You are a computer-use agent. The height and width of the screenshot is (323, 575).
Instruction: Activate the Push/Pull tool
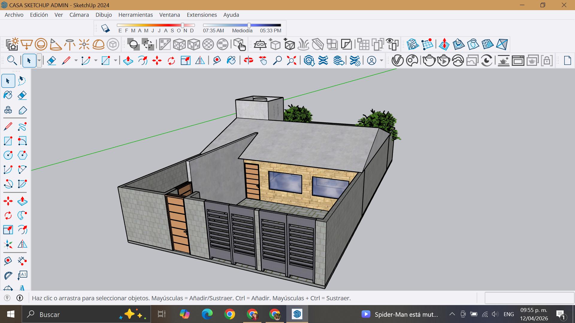[128, 61]
